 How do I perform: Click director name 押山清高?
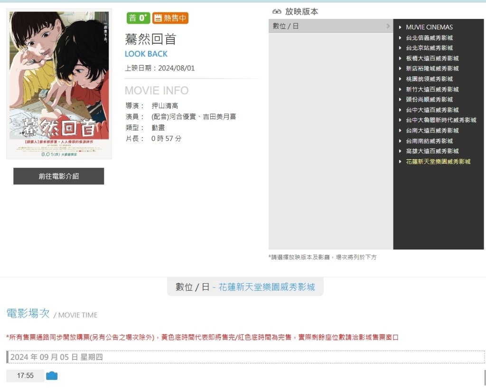point(165,106)
